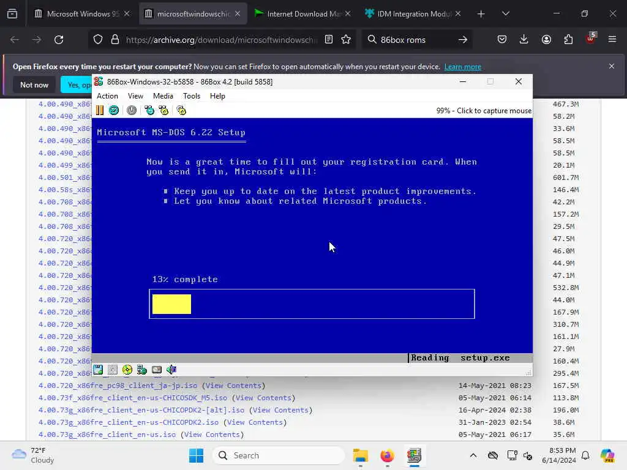This screenshot has height=470, width=627.
Task: Click the sound speaker status icon
Action: 171,370
